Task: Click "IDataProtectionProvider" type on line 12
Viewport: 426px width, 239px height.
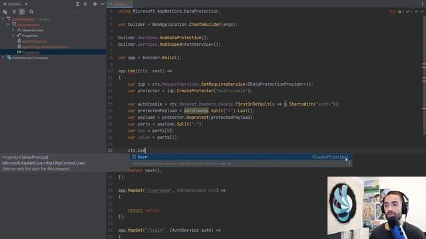Action: pyautogui.click(x=277, y=84)
